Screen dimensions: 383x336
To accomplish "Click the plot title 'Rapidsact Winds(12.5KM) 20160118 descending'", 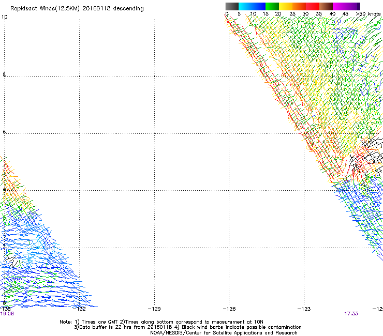I will [x=77, y=9].
